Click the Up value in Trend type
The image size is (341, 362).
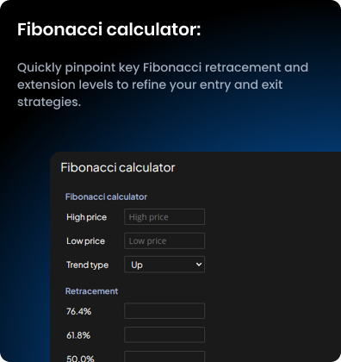click(137, 265)
